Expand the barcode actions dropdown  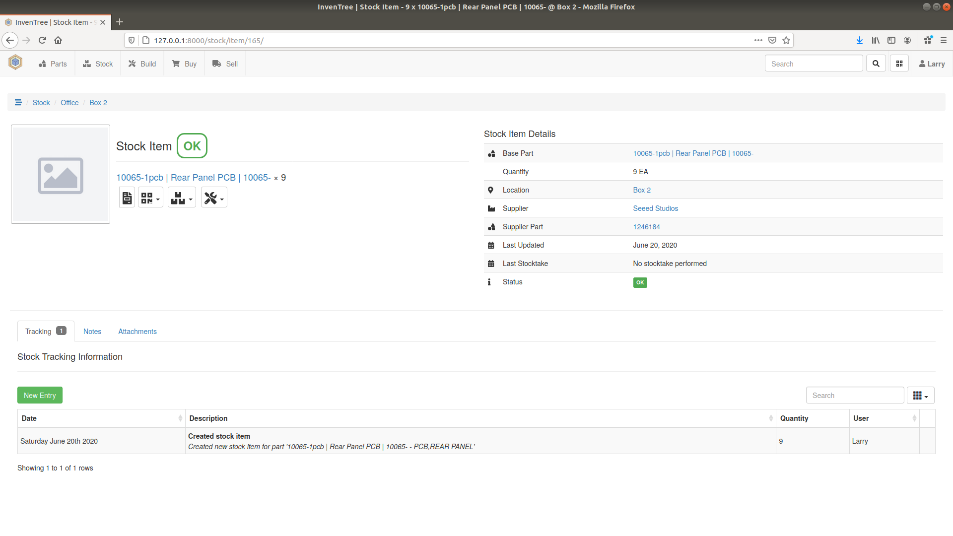pos(150,197)
